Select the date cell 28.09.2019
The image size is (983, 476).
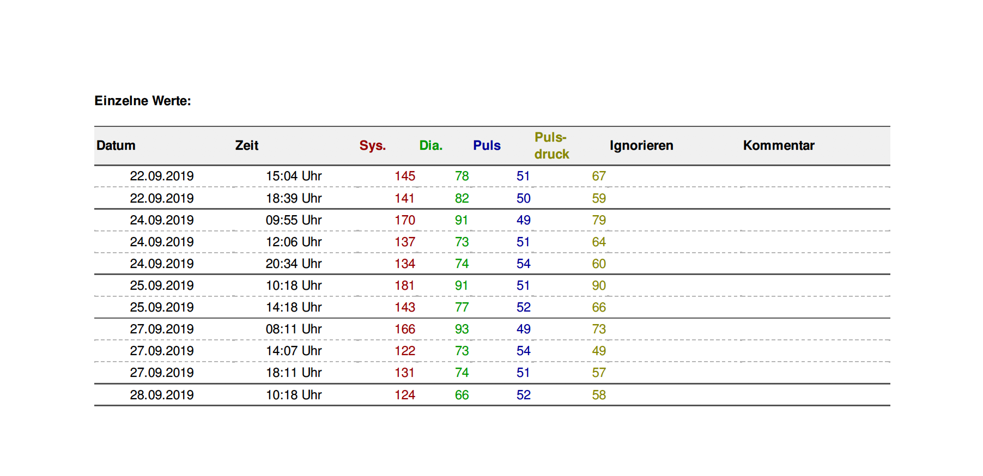tap(162, 395)
